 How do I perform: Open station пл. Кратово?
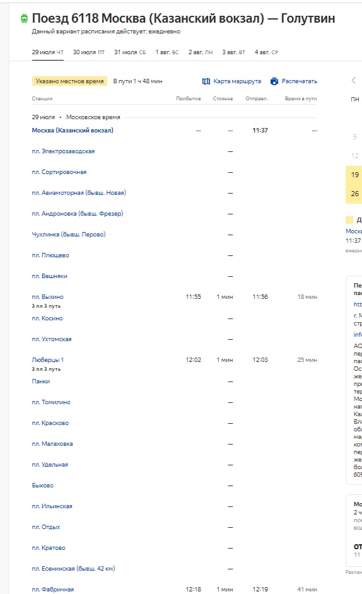[49, 548]
